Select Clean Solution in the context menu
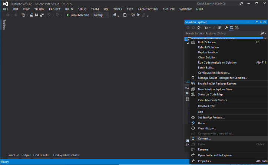 pos(229,57)
